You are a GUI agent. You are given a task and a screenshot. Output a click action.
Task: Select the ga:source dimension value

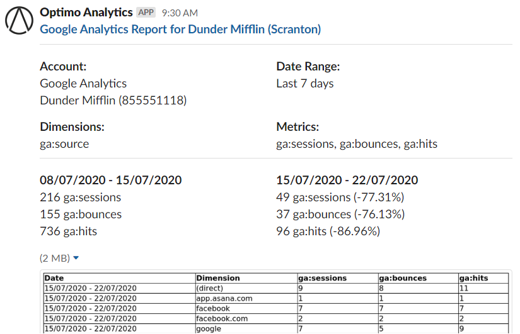[64, 143]
